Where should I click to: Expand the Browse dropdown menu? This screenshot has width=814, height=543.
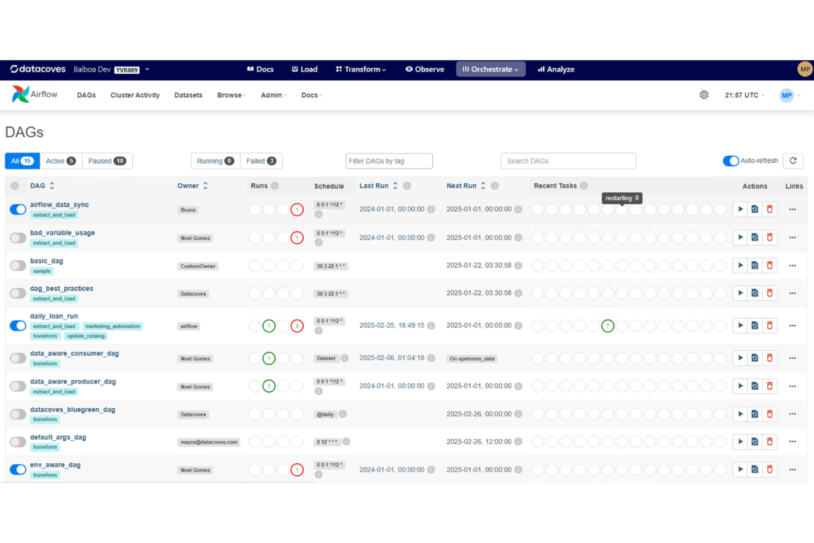tap(231, 95)
